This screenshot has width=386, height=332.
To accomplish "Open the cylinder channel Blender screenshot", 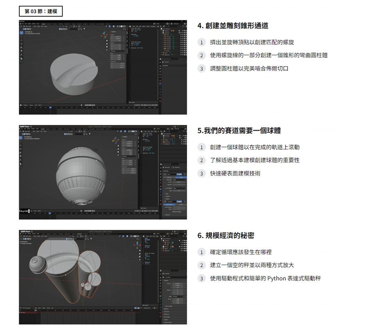I will [103, 67].
